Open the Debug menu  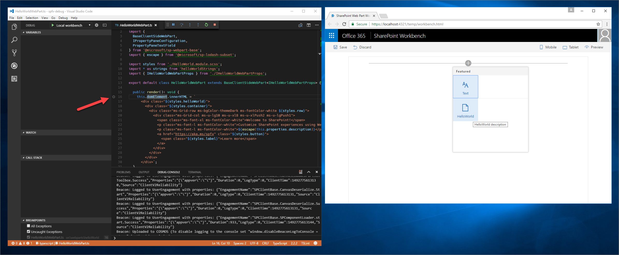coord(63,18)
